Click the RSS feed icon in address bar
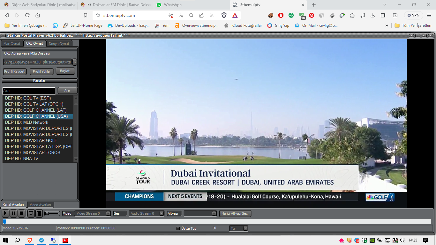The image size is (436, 245). 212,15
